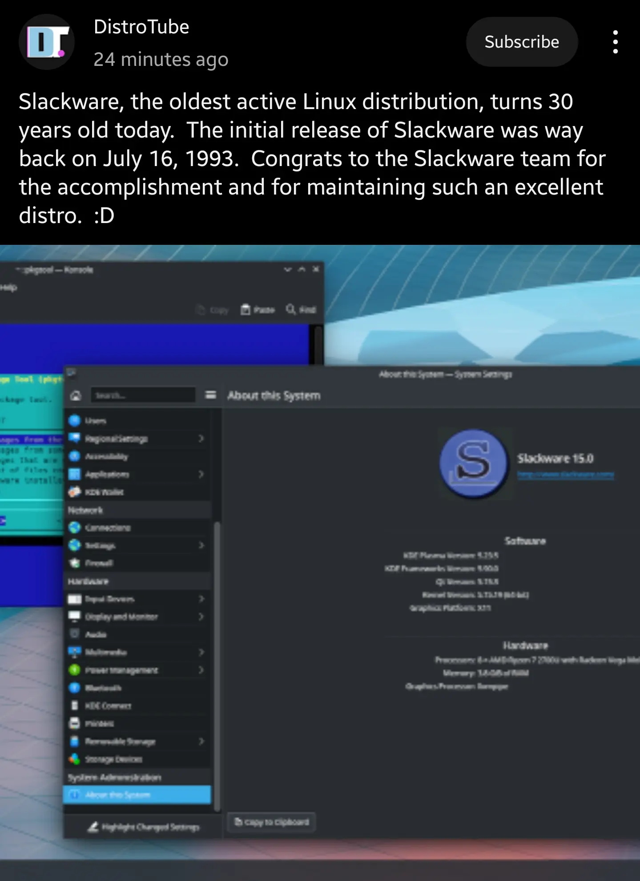This screenshot has height=881, width=640.
Task: Click the "24 minutes ago" timestamp
Action: point(161,59)
